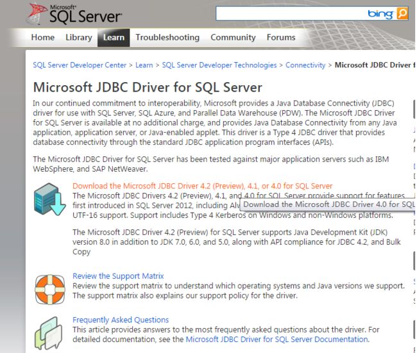Click the server download icon
The image size is (417, 353).
pos(50,199)
